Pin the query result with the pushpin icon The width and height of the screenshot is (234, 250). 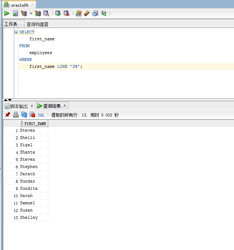tap(8, 115)
